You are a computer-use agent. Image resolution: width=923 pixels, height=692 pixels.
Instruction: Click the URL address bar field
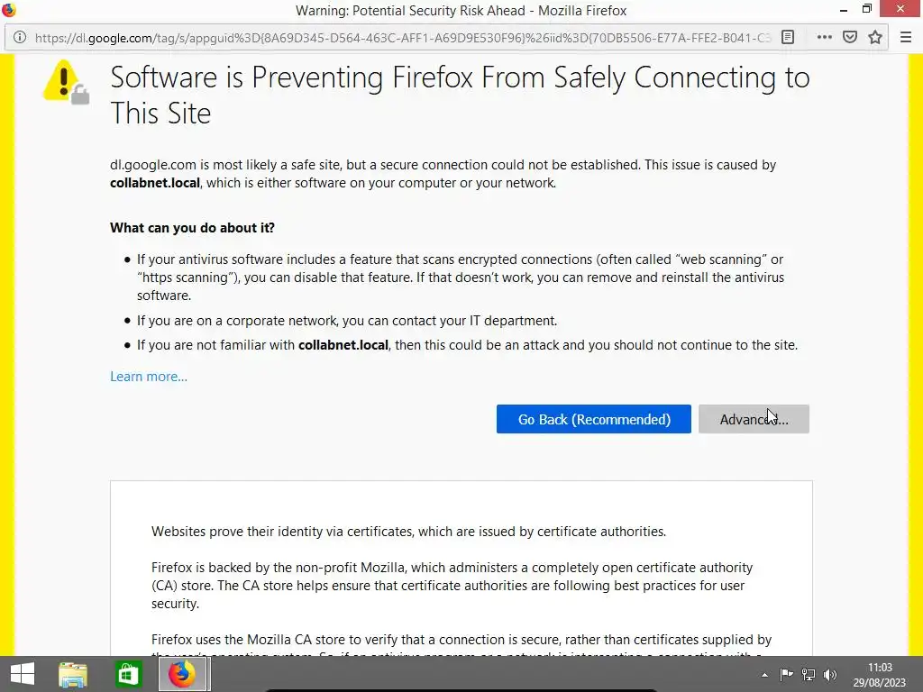[397, 38]
